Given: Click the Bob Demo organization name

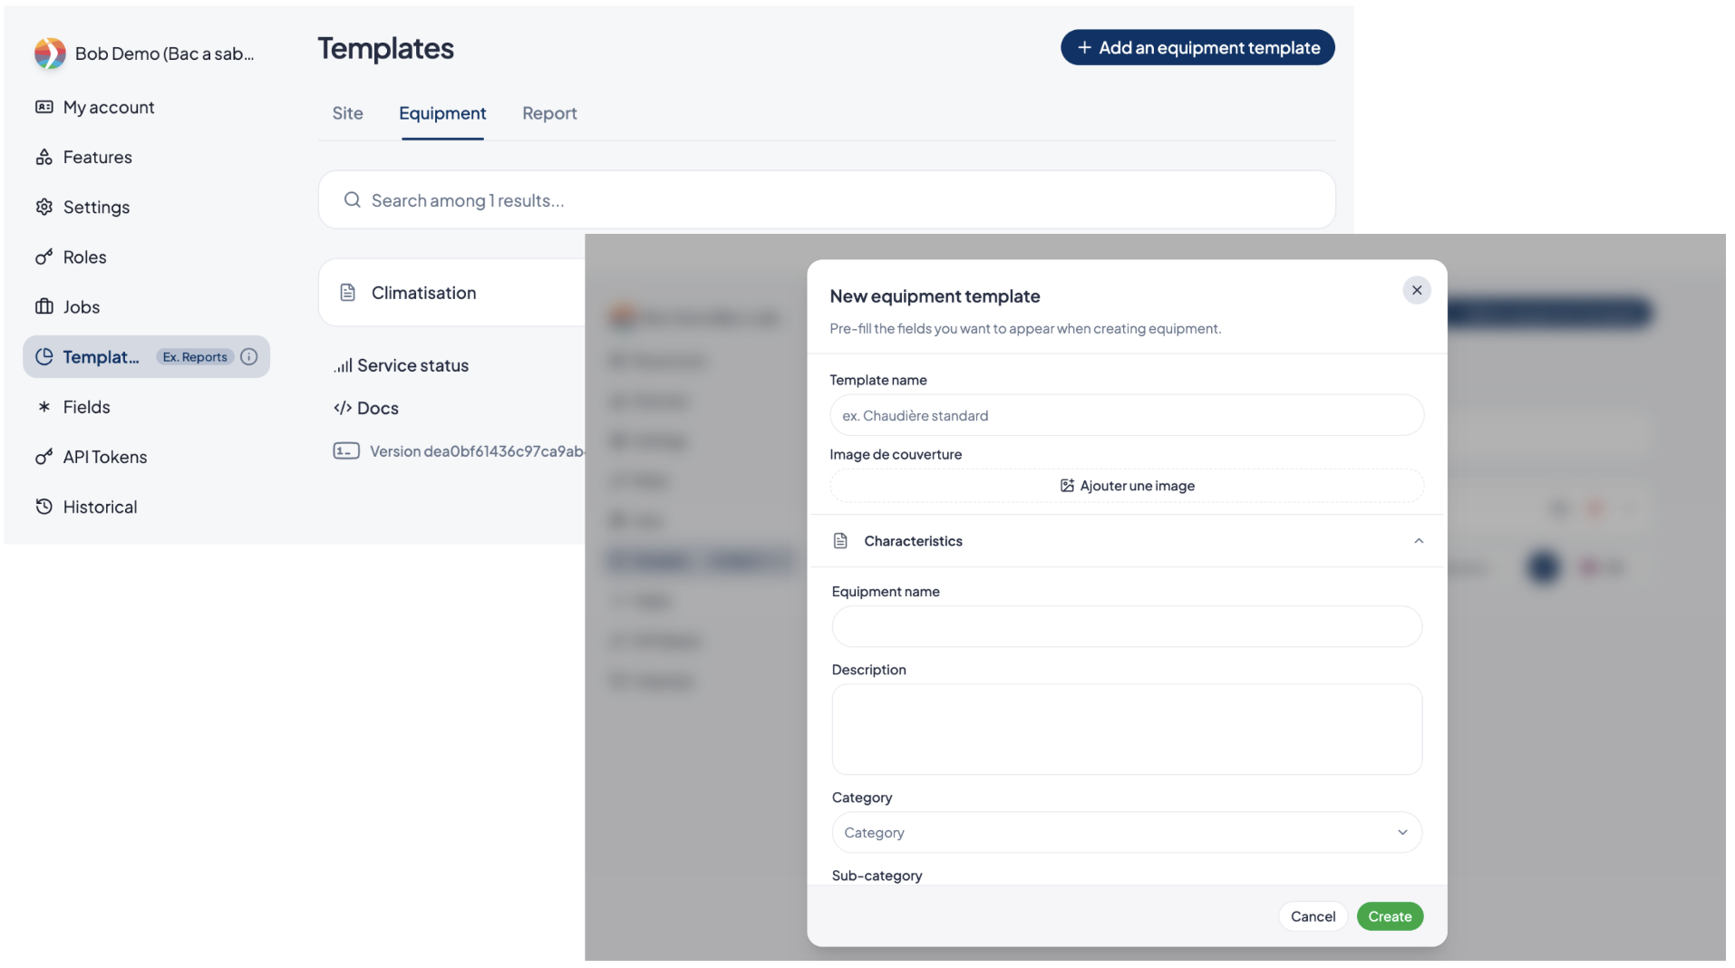Looking at the screenshot, I should coord(165,53).
